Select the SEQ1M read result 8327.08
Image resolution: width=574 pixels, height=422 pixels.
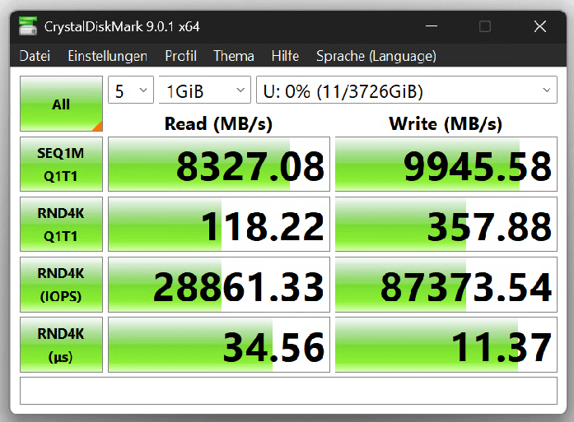pyautogui.click(x=219, y=165)
